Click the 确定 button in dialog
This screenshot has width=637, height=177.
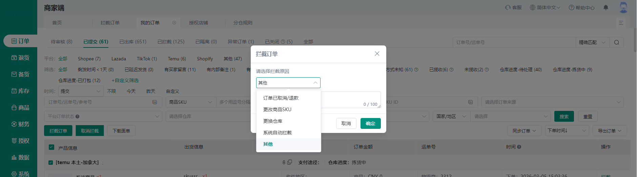[370, 123]
